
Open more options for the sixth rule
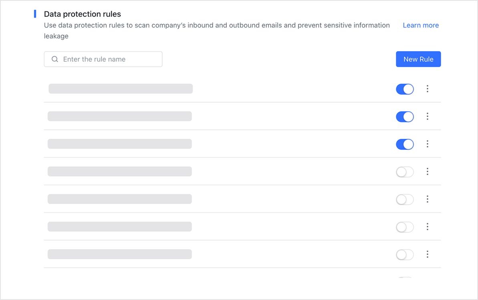(428, 227)
